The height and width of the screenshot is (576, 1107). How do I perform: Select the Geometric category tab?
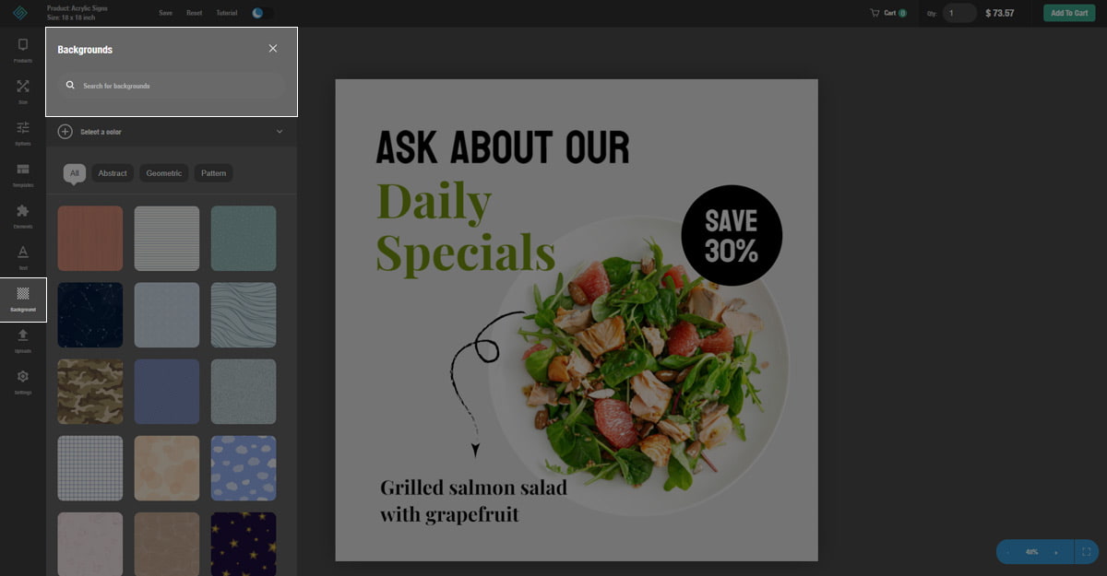pyautogui.click(x=164, y=173)
